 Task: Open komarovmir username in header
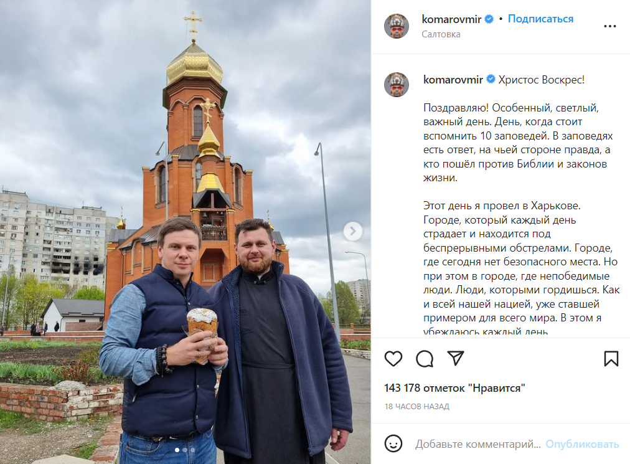pyautogui.click(x=451, y=19)
